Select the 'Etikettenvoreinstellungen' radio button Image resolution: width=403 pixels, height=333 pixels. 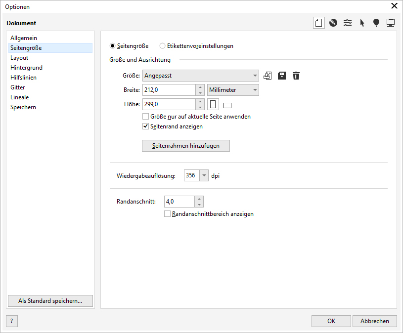[x=163, y=46]
